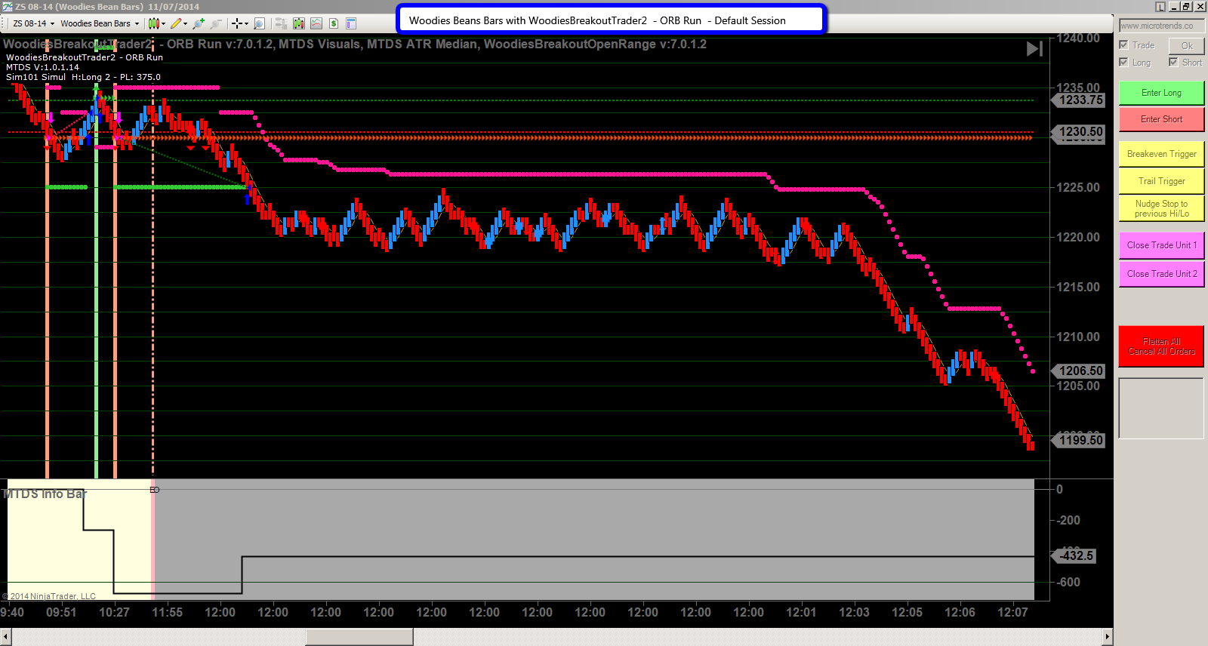Click the Breakeven Trigger button
Image resolution: width=1208 pixels, height=646 pixels.
(1161, 154)
